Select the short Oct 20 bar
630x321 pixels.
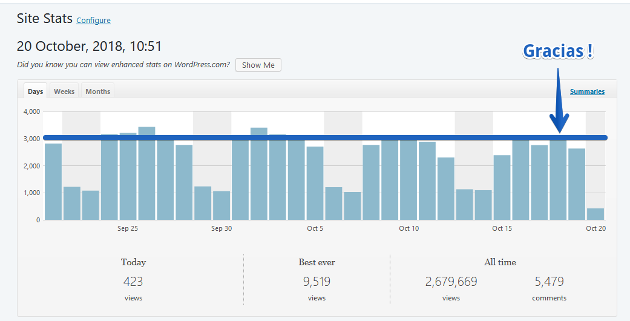coord(596,214)
